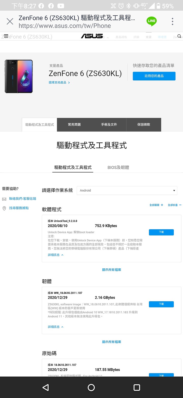Tap the 187.55 MBytes file size text
The width and height of the screenshot is (183, 398).
coord(107,370)
